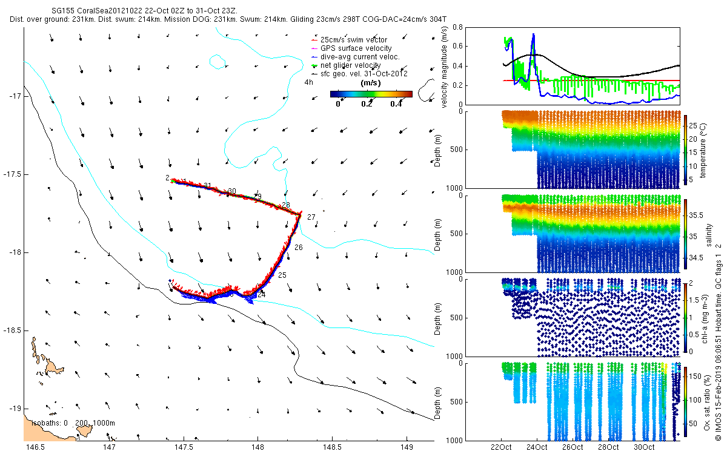Click the '24Oct' date tick
This screenshot has width=727, height=454.
coord(537,448)
